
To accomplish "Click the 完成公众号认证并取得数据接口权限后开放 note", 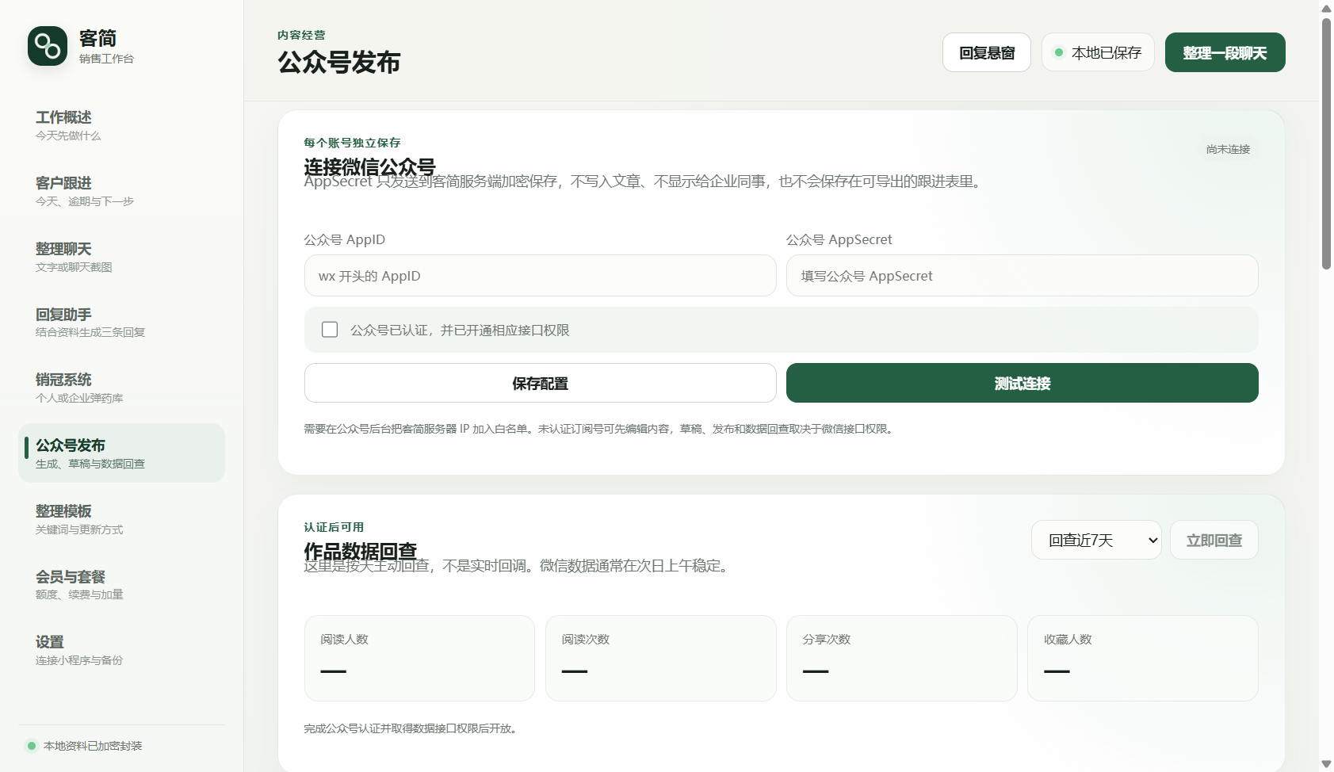I will click(413, 728).
